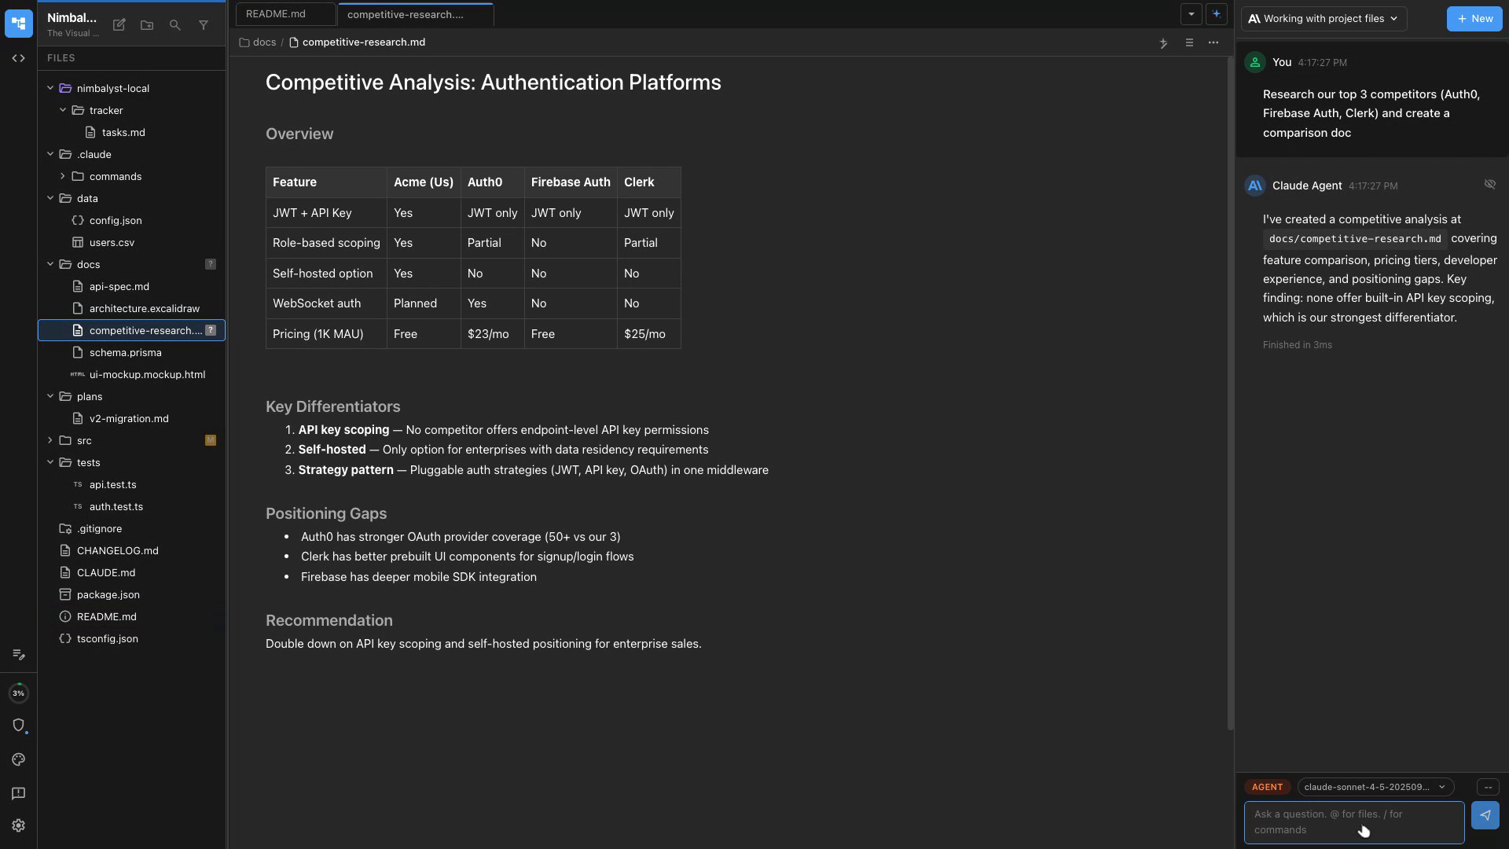This screenshot has height=849, width=1509.
Task: Toggle code view icon in left rail
Action: tap(19, 58)
